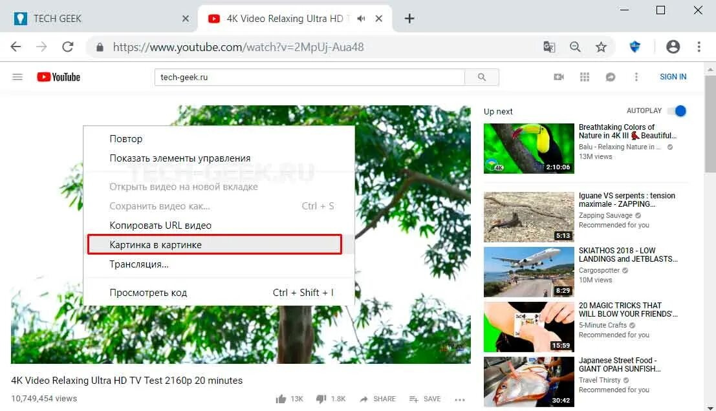Select Картинка в картинке option
This screenshot has height=411, width=716.
click(x=219, y=244)
